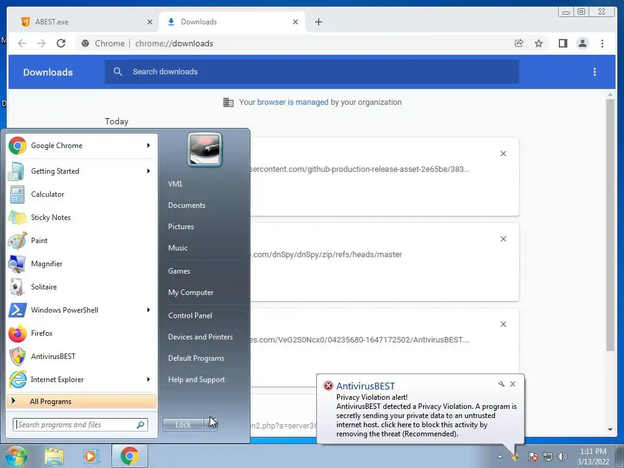Open Chrome side panel

[x=562, y=43]
